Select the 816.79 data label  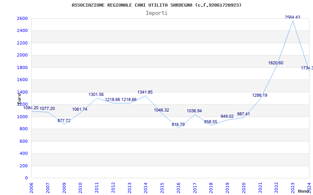[178, 125]
